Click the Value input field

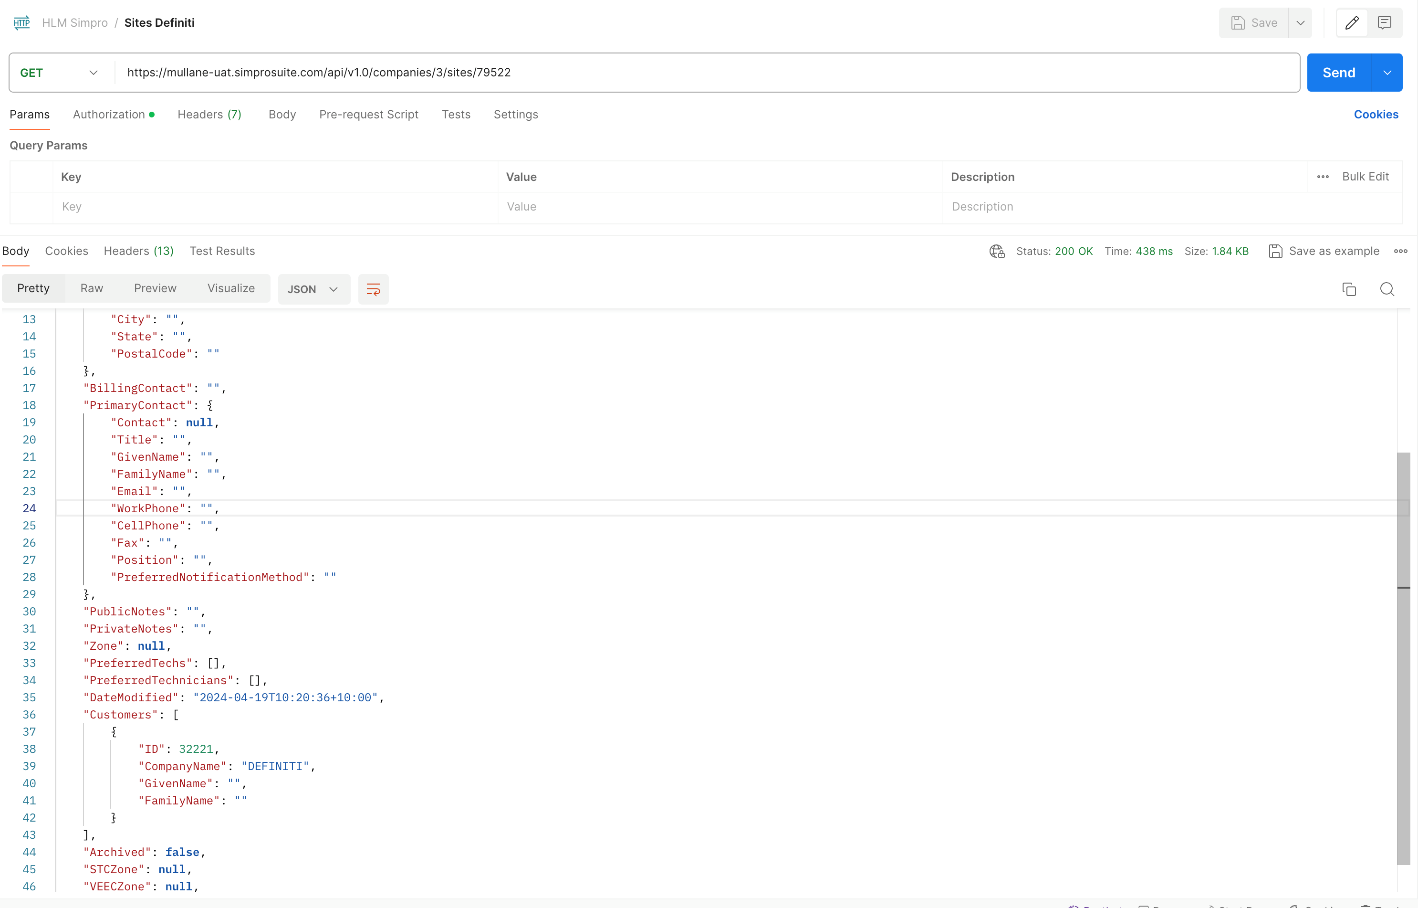point(720,207)
